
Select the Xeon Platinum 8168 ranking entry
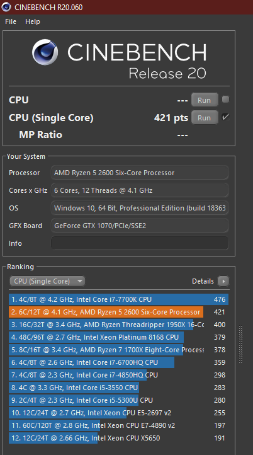(118, 337)
